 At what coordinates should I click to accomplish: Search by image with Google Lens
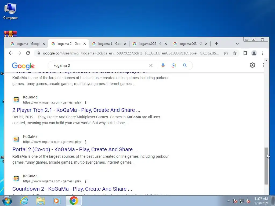coord(174,65)
